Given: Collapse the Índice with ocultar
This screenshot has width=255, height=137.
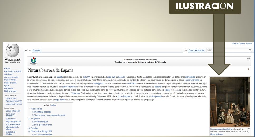Looking at the screenshot, I should point(53,105).
